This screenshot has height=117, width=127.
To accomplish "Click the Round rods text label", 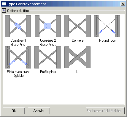I will click(107, 40).
